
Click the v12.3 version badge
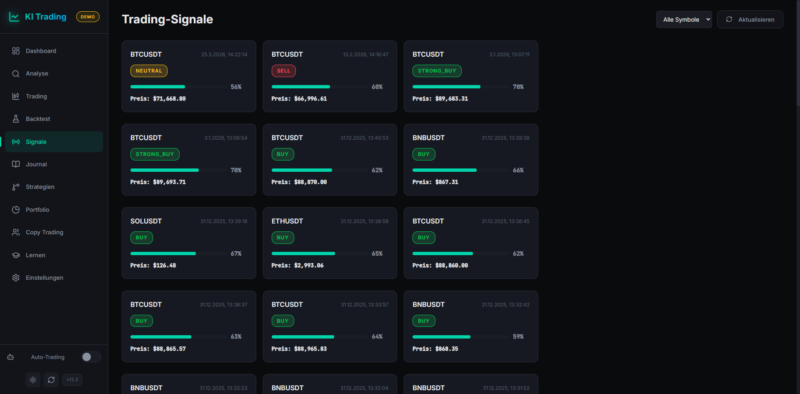click(72, 380)
